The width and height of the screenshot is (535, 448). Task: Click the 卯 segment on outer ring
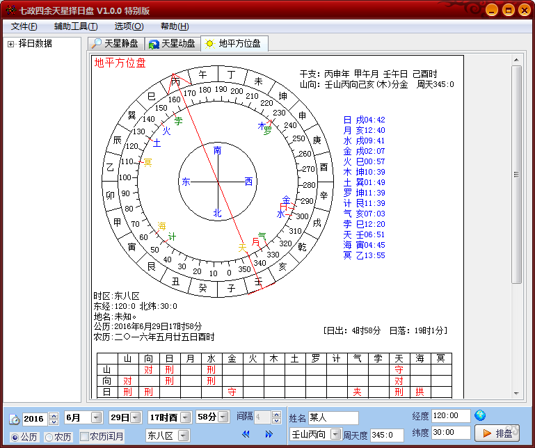[x=110, y=195]
